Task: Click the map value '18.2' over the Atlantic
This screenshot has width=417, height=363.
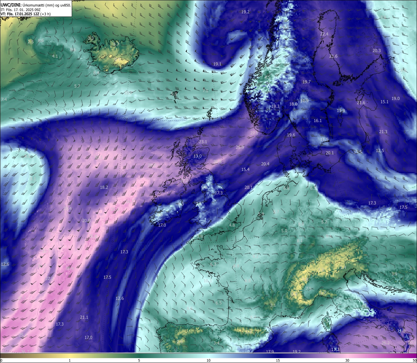Action: 104,187
